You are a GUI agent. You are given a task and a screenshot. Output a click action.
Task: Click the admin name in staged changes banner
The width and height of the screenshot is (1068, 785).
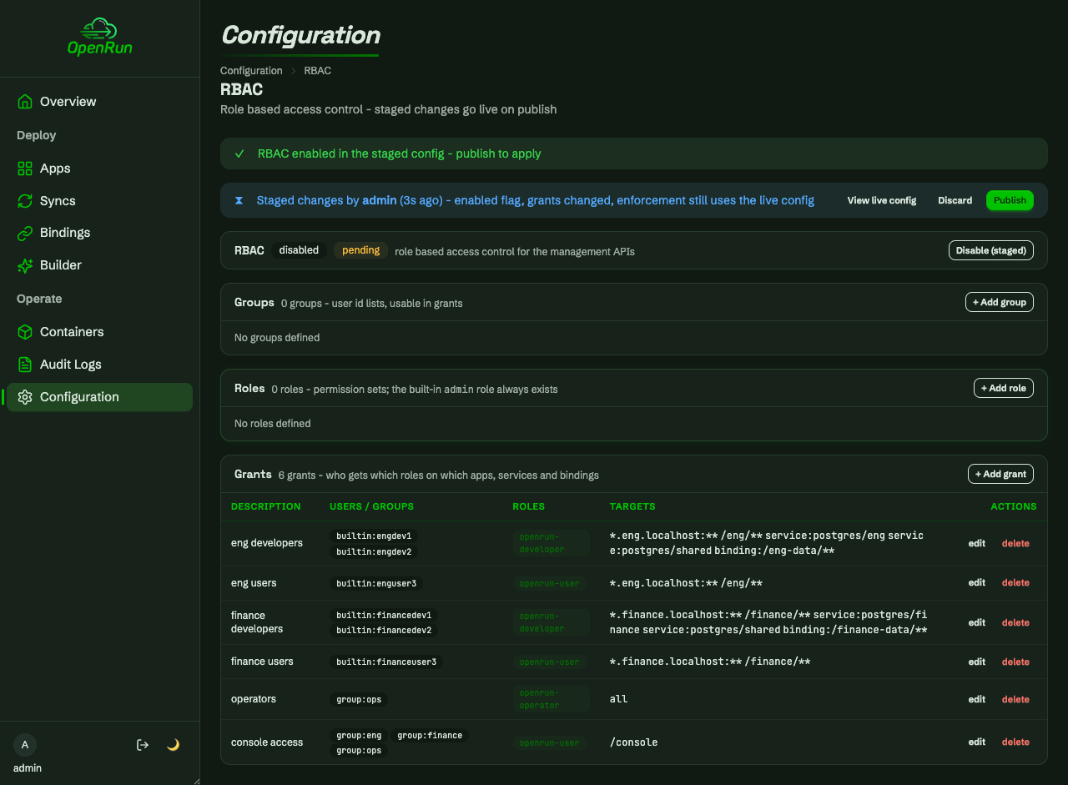tap(379, 200)
